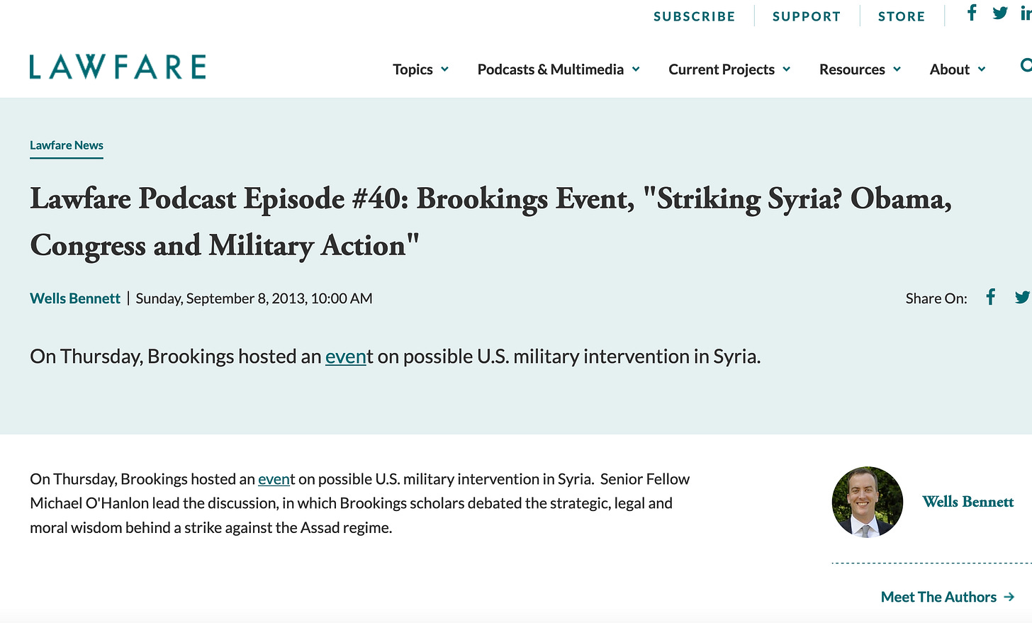Open Facebook page from top bar
The width and height of the screenshot is (1032, 623).
(972, 13)
